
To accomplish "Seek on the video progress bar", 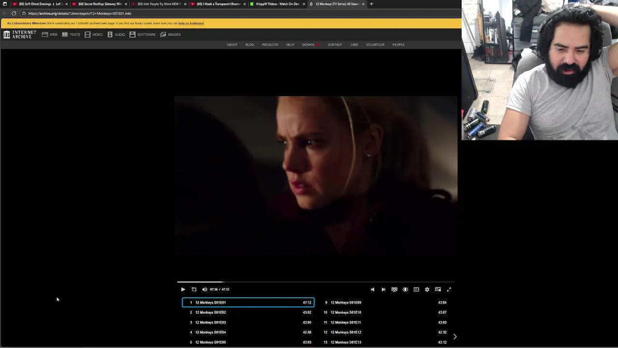I will click(x=316, y=282).
